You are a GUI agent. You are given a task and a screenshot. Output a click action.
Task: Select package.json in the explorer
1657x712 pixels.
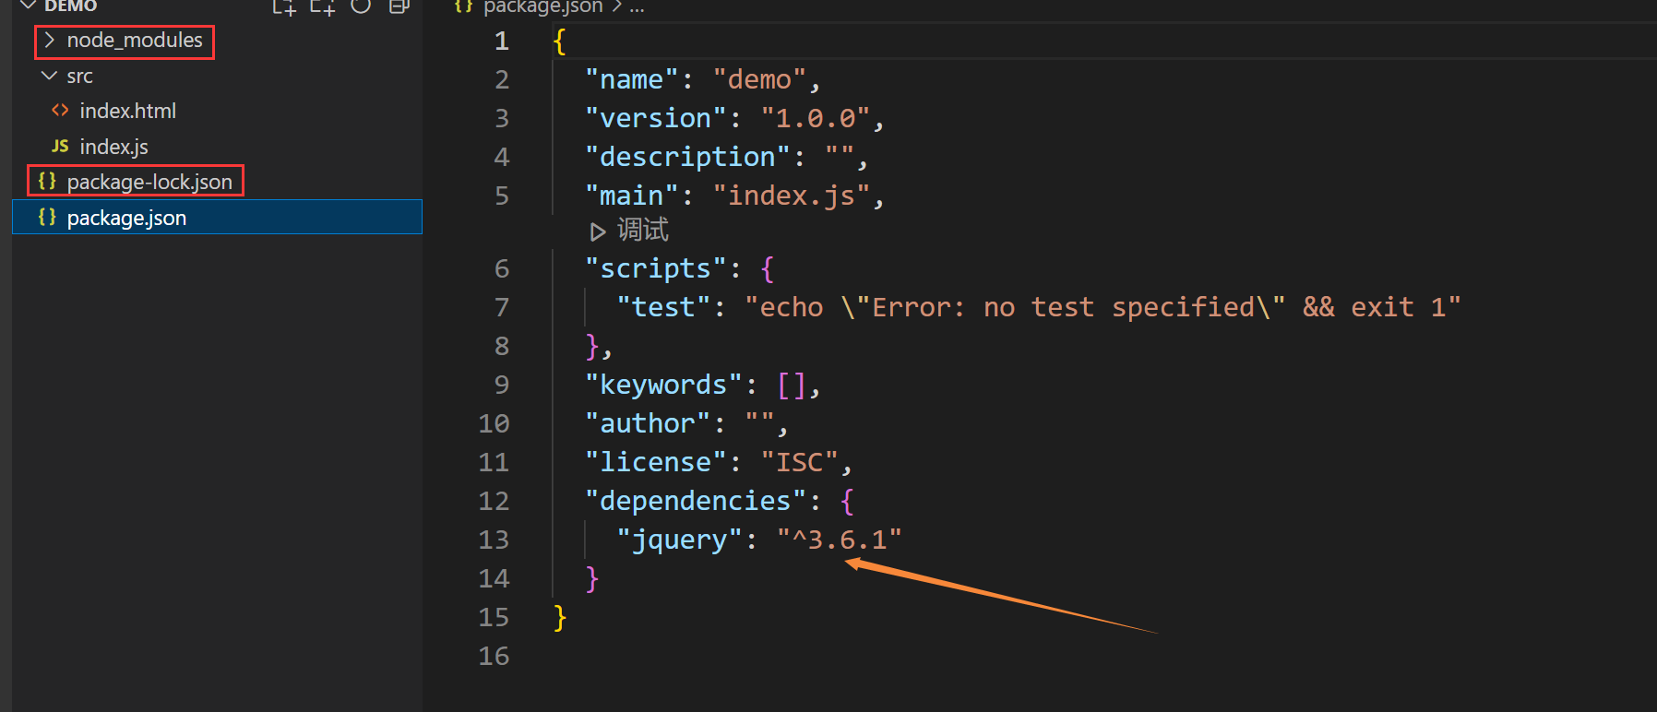[x=126, y=218]
